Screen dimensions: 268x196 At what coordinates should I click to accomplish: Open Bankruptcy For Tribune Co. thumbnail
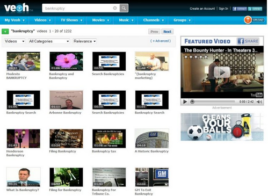[109, 177]
